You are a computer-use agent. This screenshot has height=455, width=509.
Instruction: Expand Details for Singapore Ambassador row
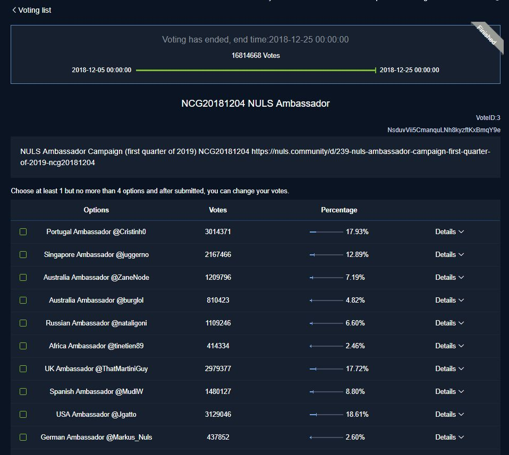pos(449,255)
